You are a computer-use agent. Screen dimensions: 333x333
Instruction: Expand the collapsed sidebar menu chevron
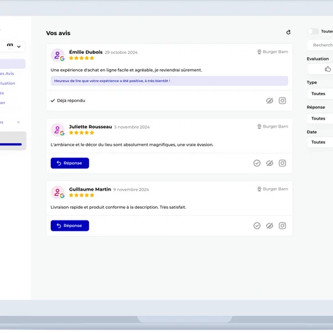click(18, 122)
